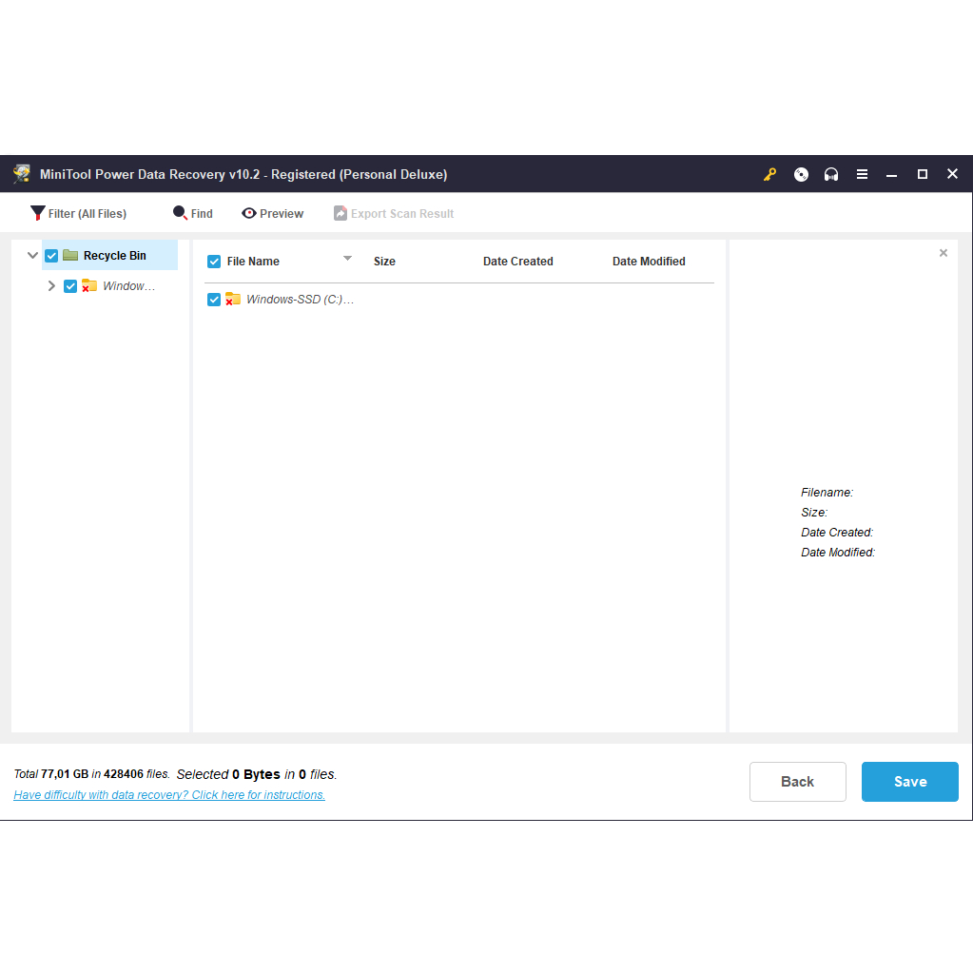
Task: Click the Recycle Bin folder icon
Action: (x=70, y=255)
